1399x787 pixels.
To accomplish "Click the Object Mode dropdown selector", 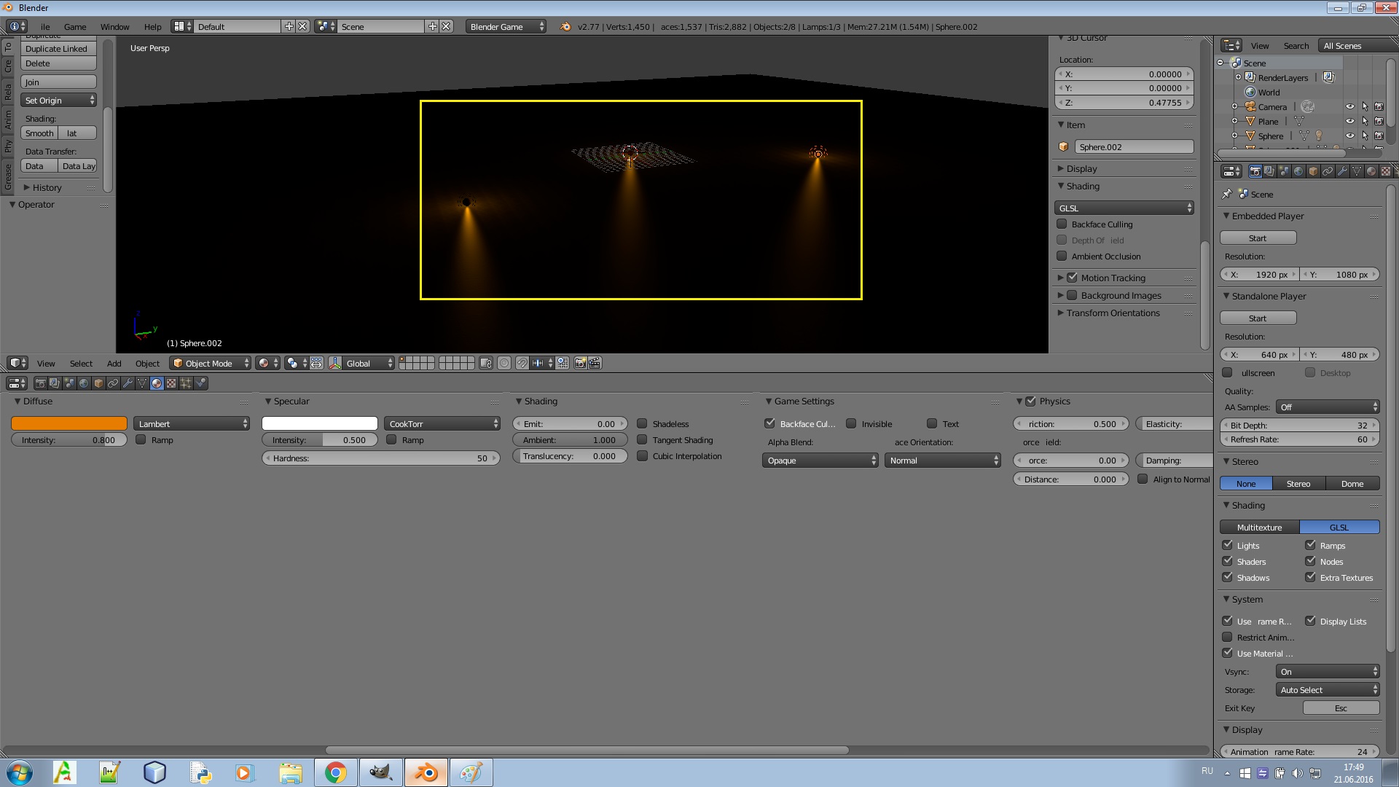I will pyautogui.click(x=208, y=362).
